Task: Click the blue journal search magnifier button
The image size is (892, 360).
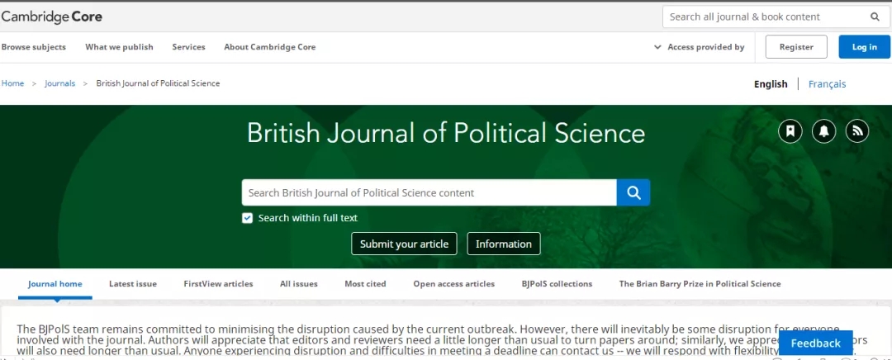Action: (x=633, y=192)
